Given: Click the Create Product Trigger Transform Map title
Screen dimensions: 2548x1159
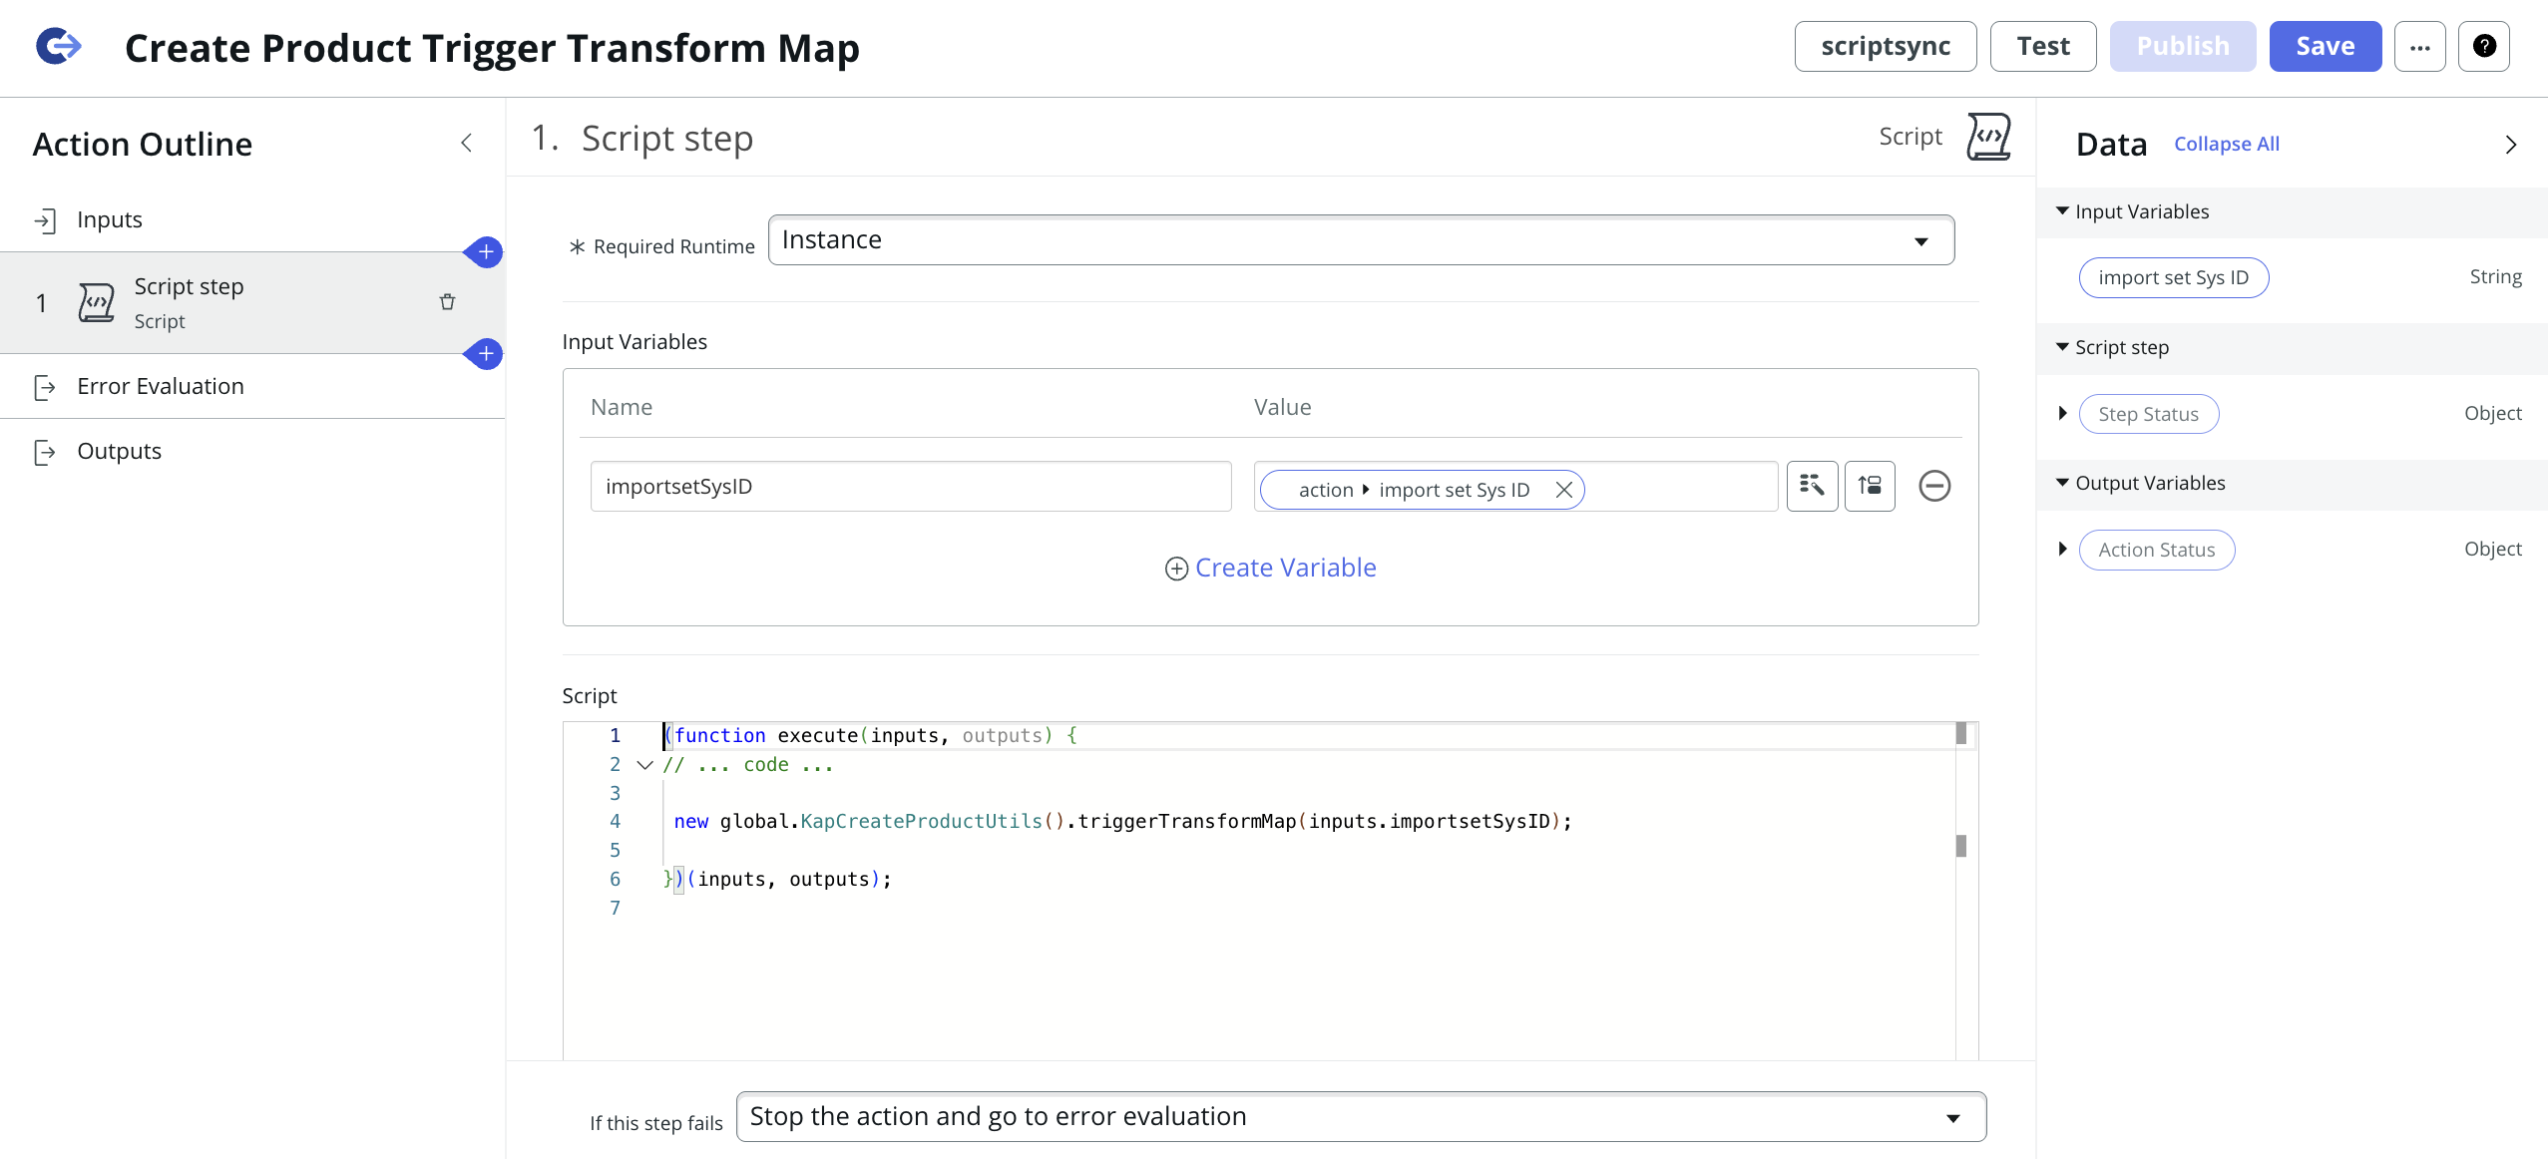Looking at the screenshot, I should [492, 48].
